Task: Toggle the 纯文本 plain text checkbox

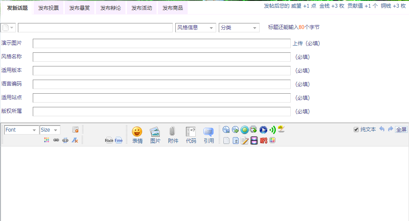Action: point(356,129)
